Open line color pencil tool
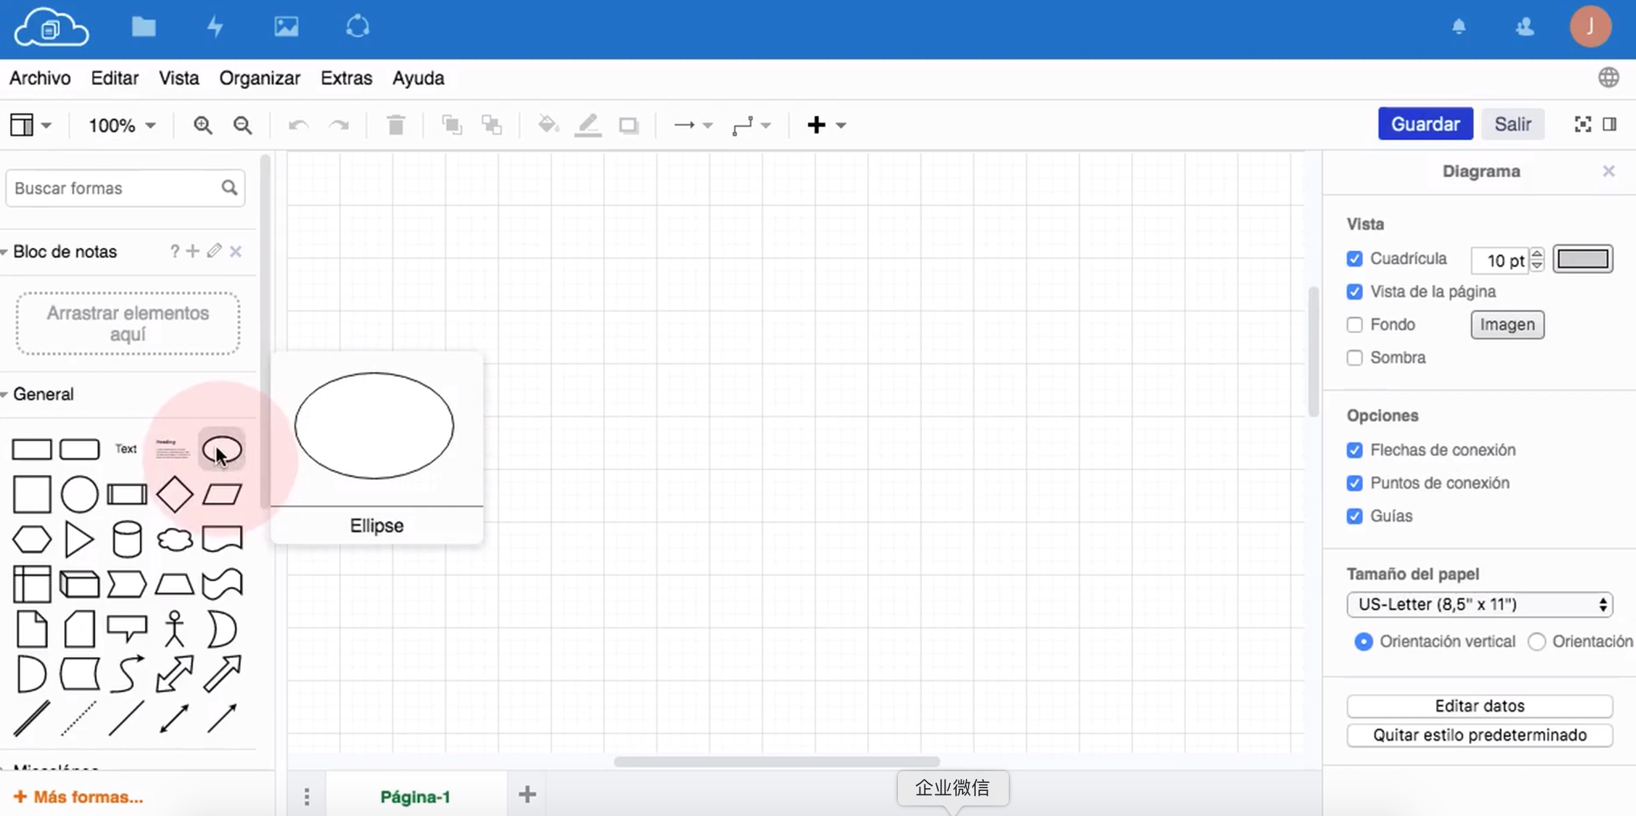 point(588,125)
